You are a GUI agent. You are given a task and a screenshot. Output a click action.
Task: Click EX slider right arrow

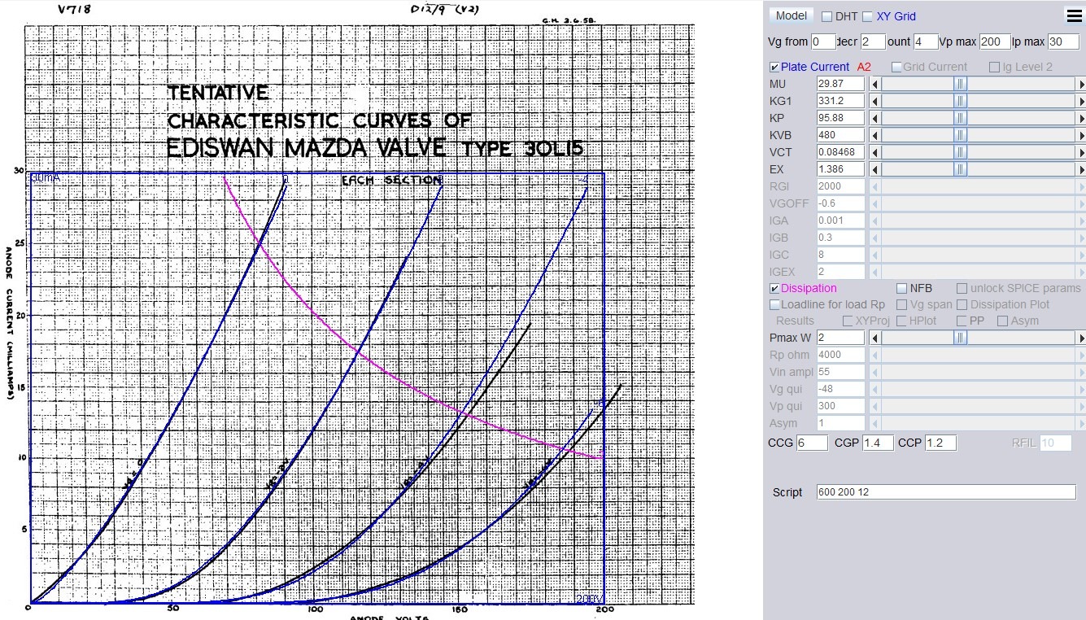[x=1081, y=169]
